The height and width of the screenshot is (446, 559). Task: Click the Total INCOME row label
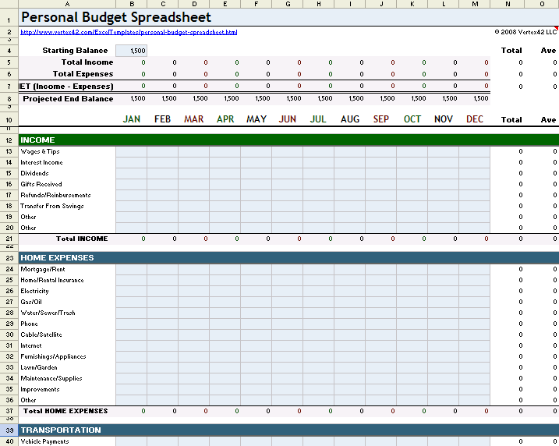pos(81,239)
